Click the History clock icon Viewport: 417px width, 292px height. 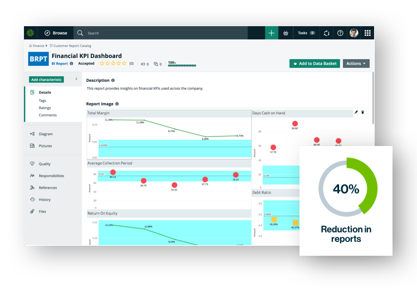[x=32, y=199]
